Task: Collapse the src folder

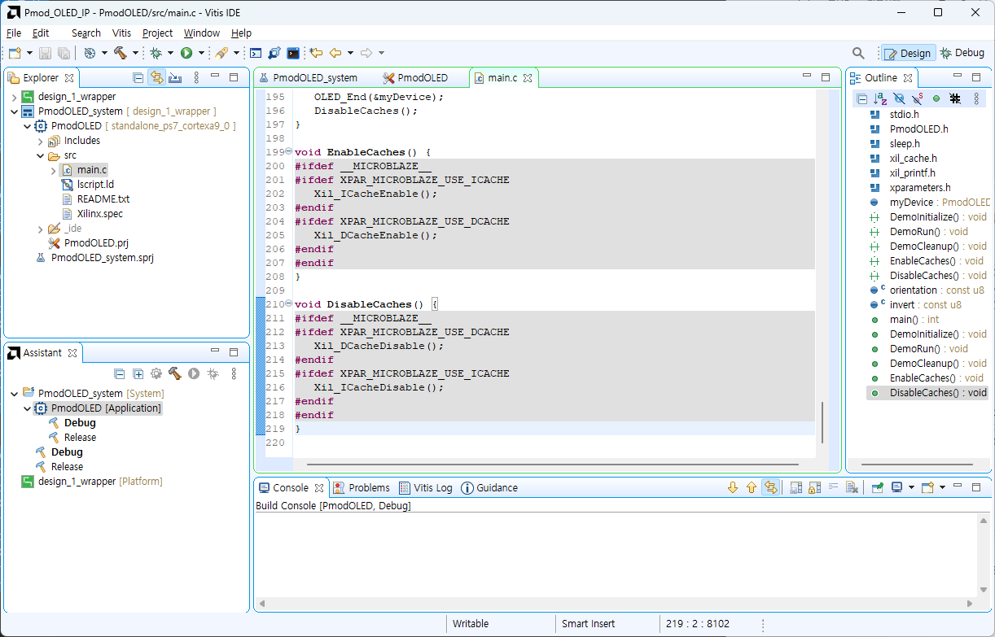Action: (40, 155)
